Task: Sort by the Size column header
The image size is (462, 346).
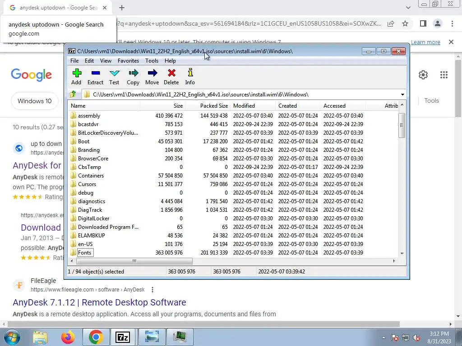Action: tap(162, 105)
